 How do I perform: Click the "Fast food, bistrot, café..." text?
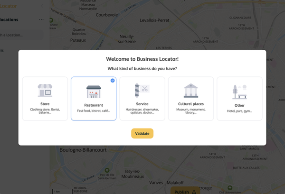coord(94,111)
